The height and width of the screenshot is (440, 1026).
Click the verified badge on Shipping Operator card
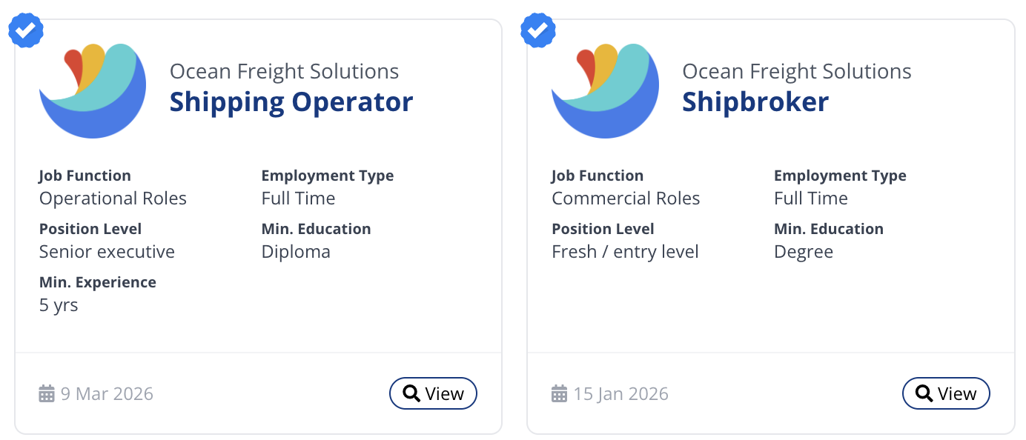[25, 30]
